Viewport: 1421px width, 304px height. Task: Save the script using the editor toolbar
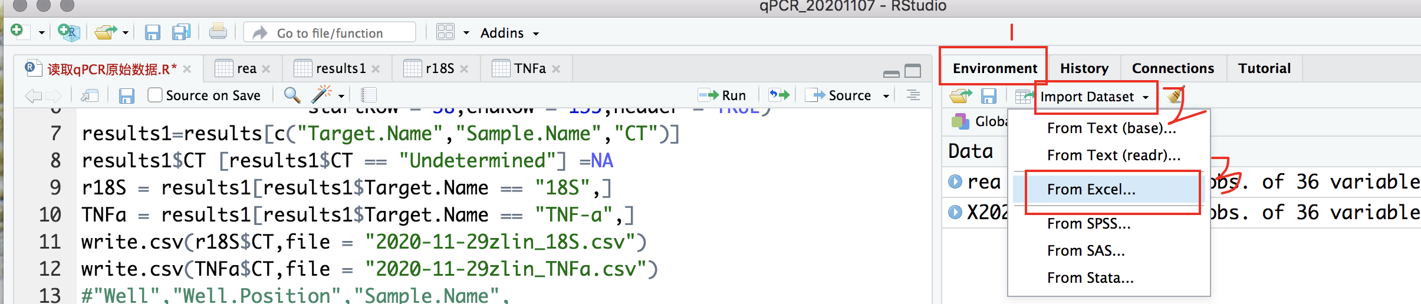(x=127, y=95)
